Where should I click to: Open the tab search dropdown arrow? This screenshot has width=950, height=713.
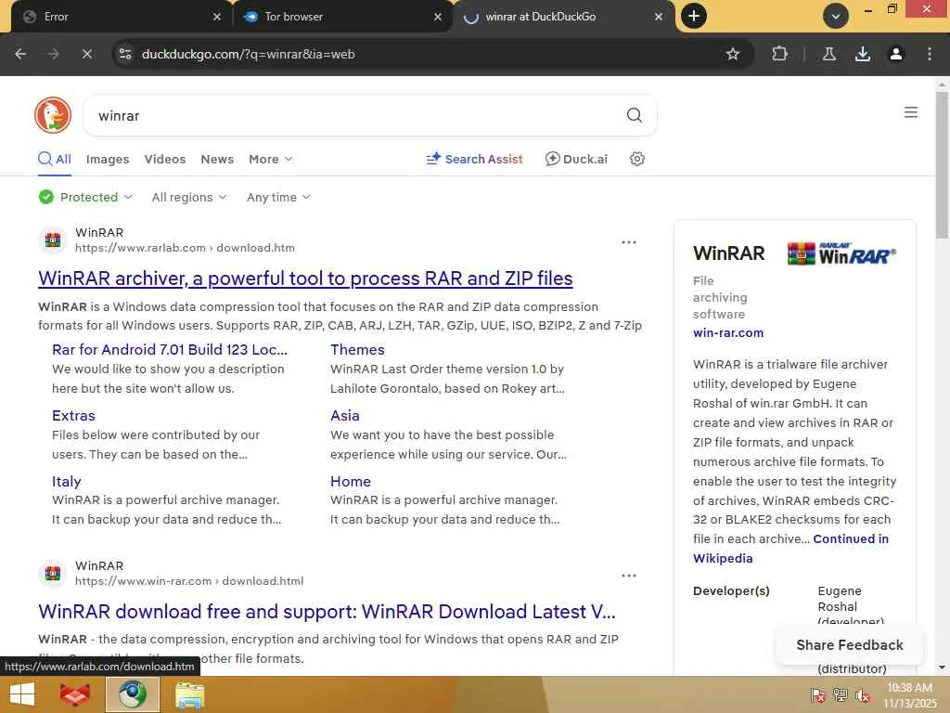[836, 17]
